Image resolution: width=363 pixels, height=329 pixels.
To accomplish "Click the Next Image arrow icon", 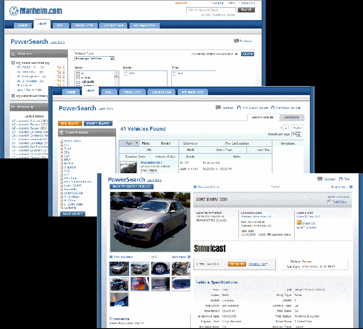I will click(x=189, y=257).
